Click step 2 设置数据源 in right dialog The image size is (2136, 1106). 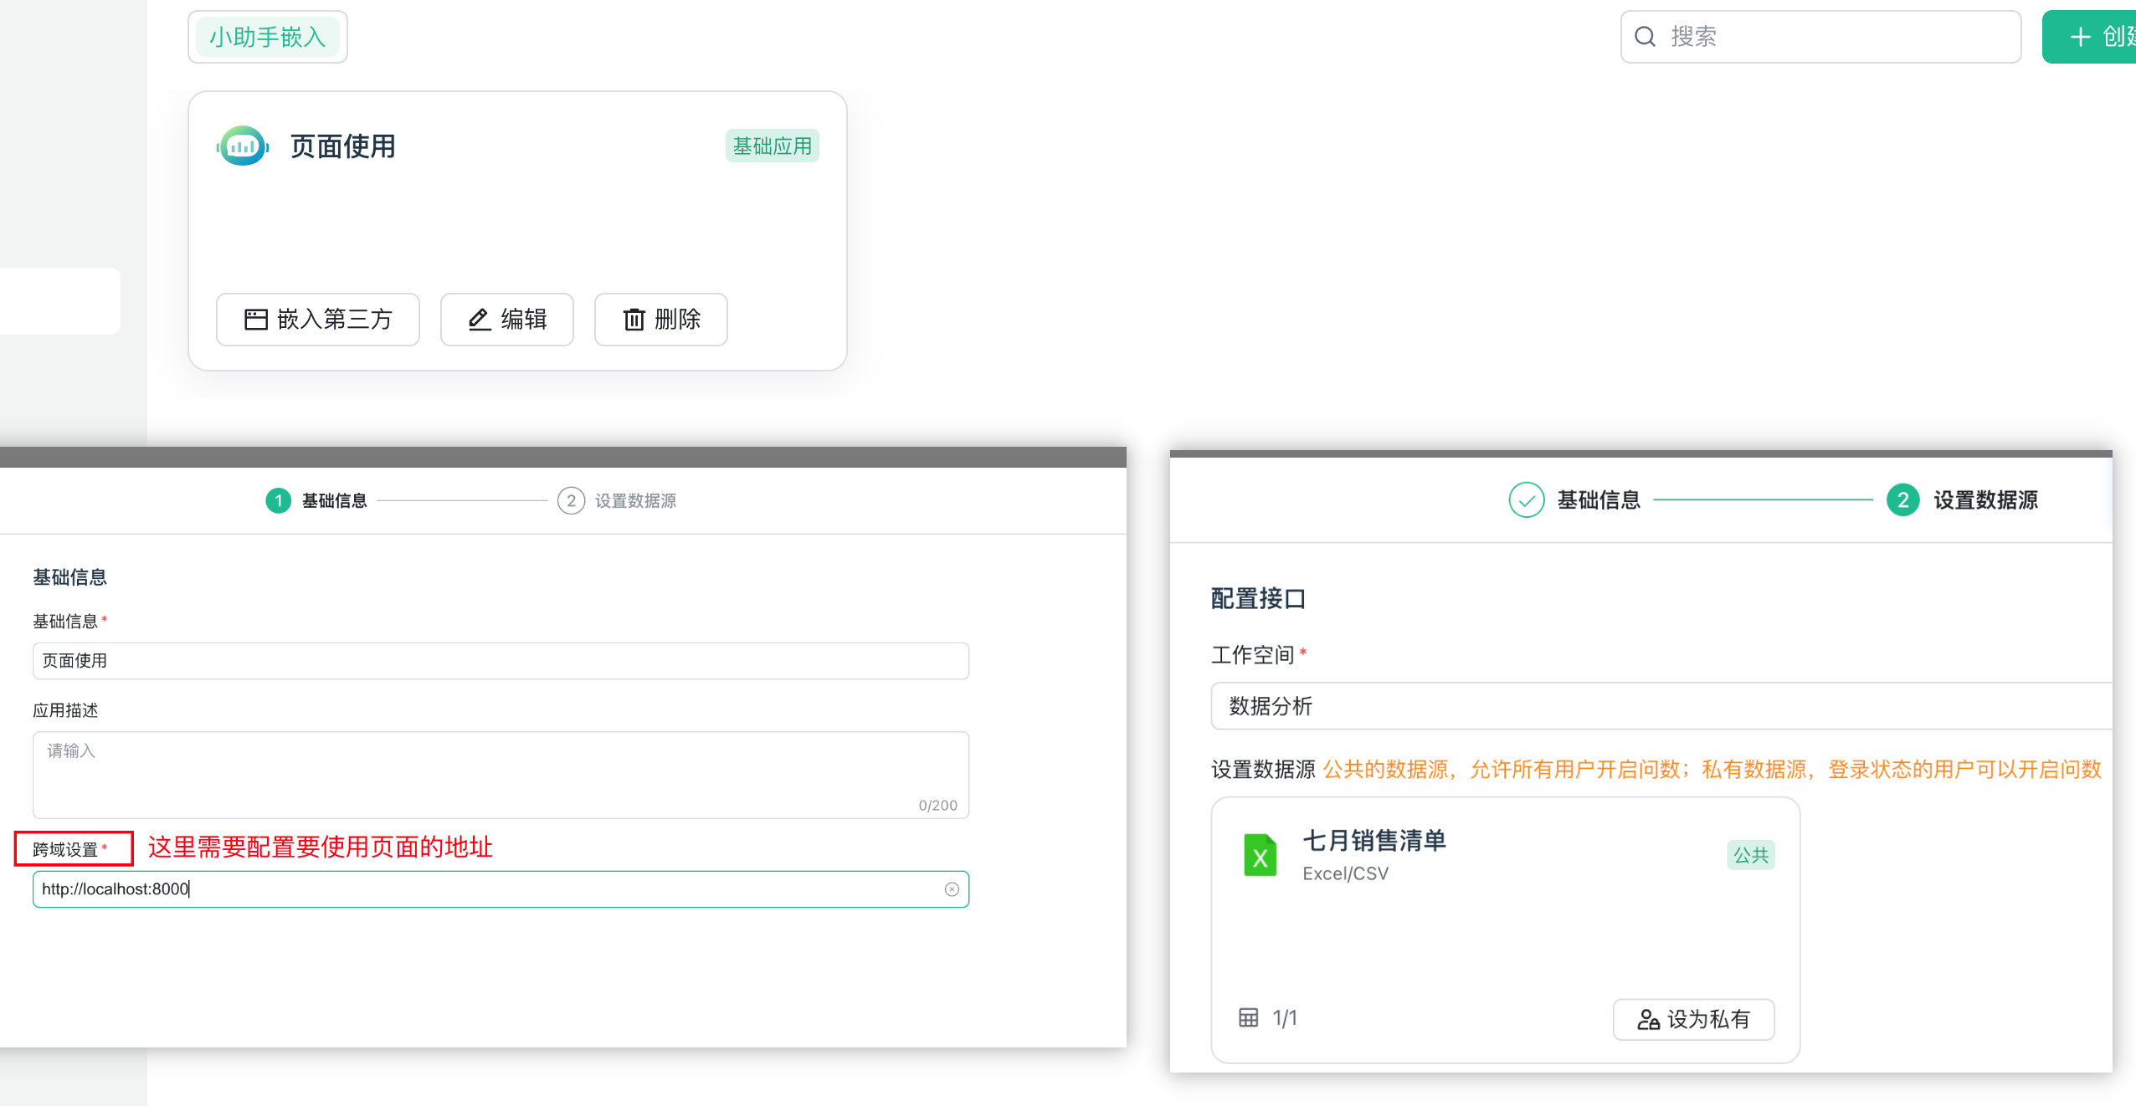coord(1962,500)
